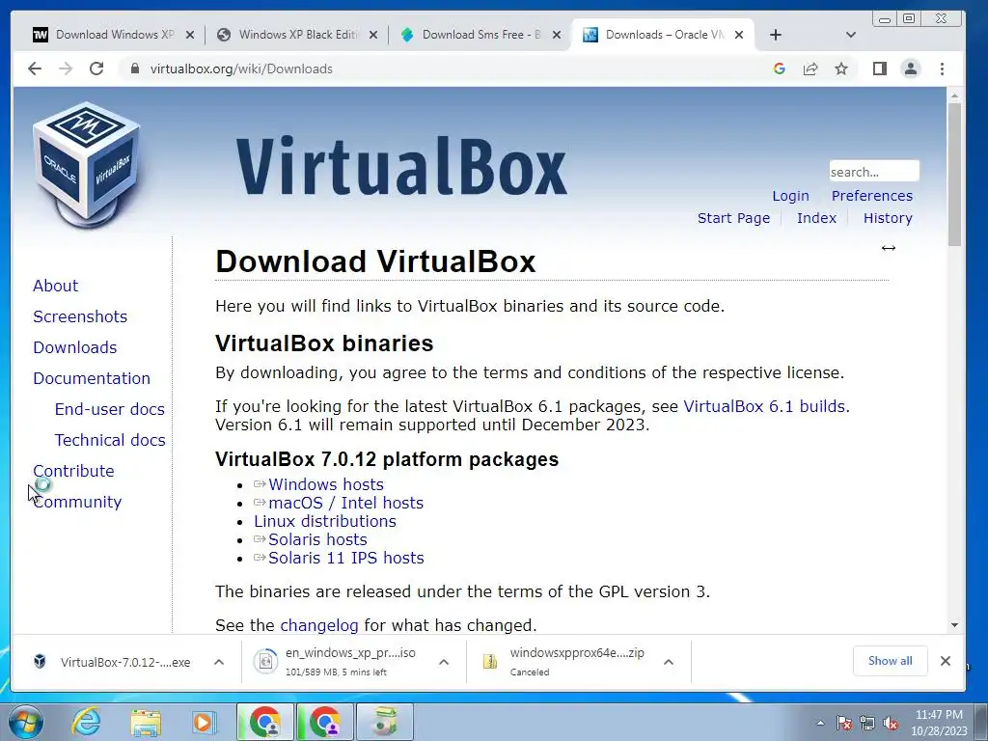988x741 pixels.
Task: Toggle page width with the double-arrow icon
Action: [889, 248]
